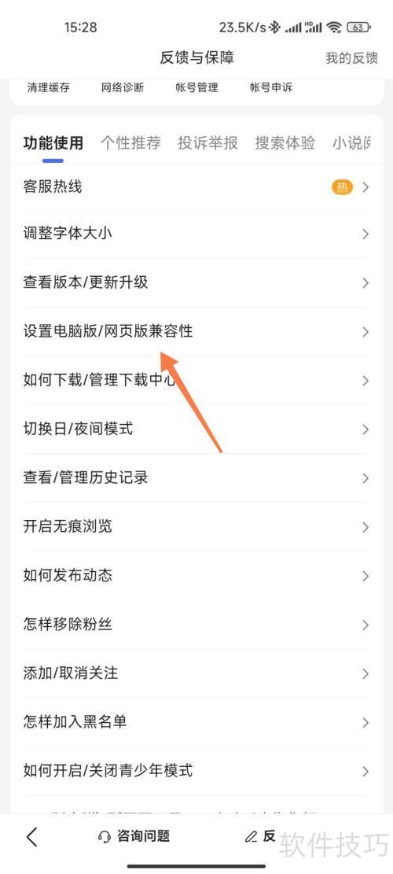Image resolution: width=393 pixels, height=874 pixels.
Task: Expand chevron on 查看版本/更新升级 row
Action: (365, 283)
